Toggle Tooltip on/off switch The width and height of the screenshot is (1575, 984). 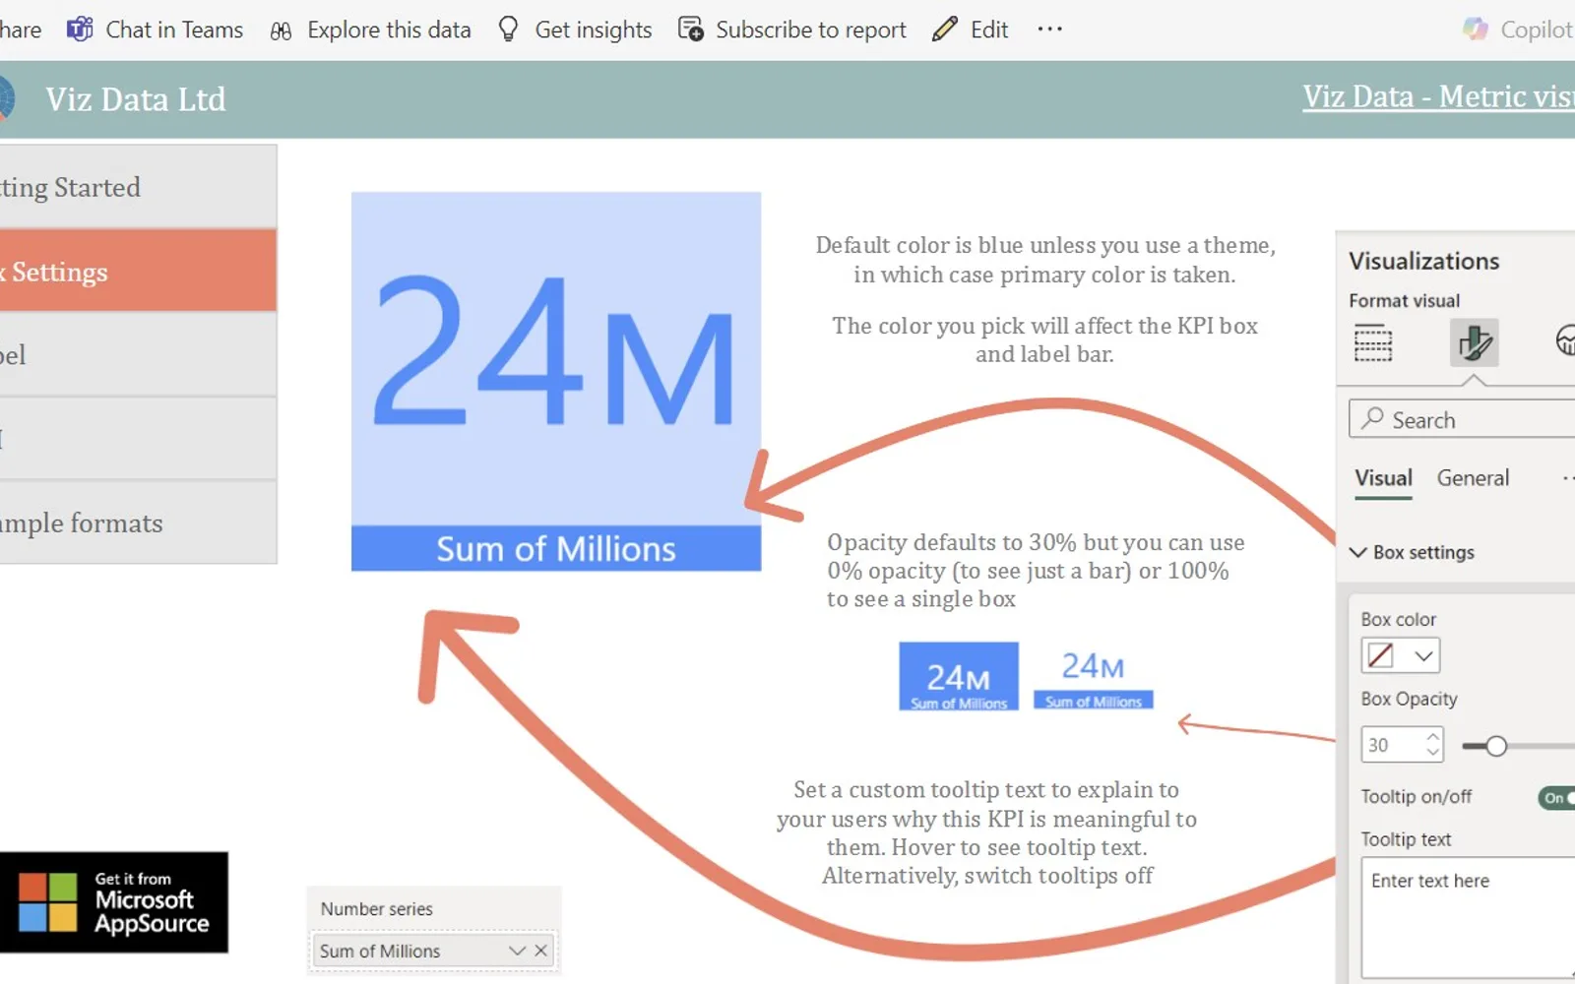pos(1556,798)
